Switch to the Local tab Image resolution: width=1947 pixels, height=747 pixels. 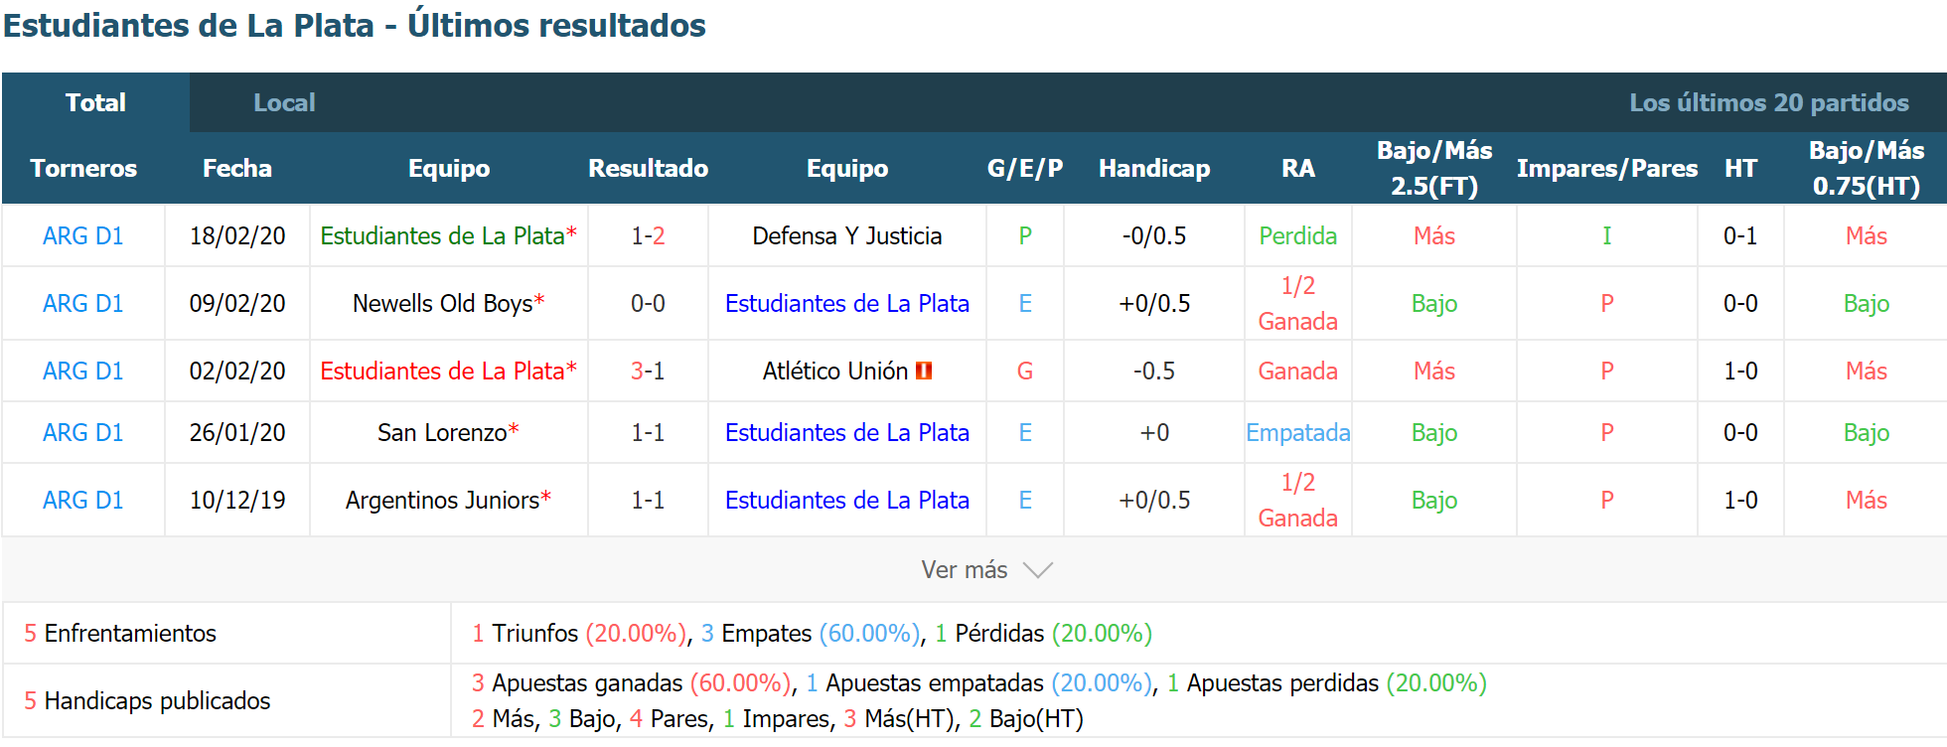[284, 102]
